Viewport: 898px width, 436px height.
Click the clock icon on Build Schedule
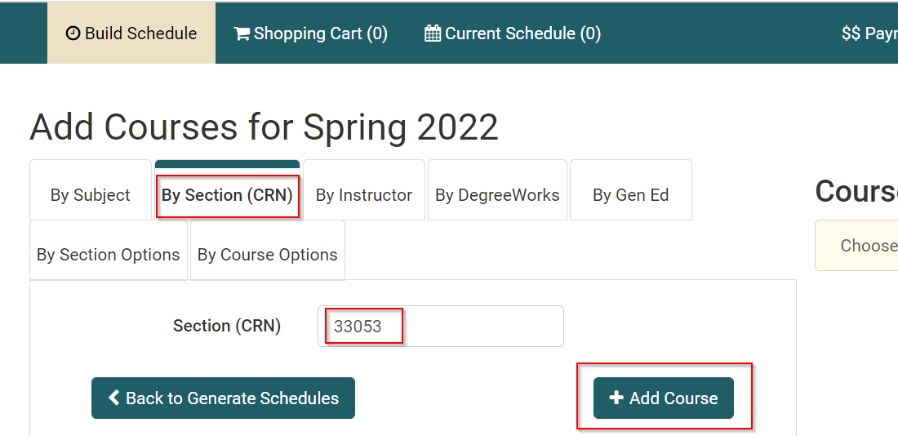point(73,33)
